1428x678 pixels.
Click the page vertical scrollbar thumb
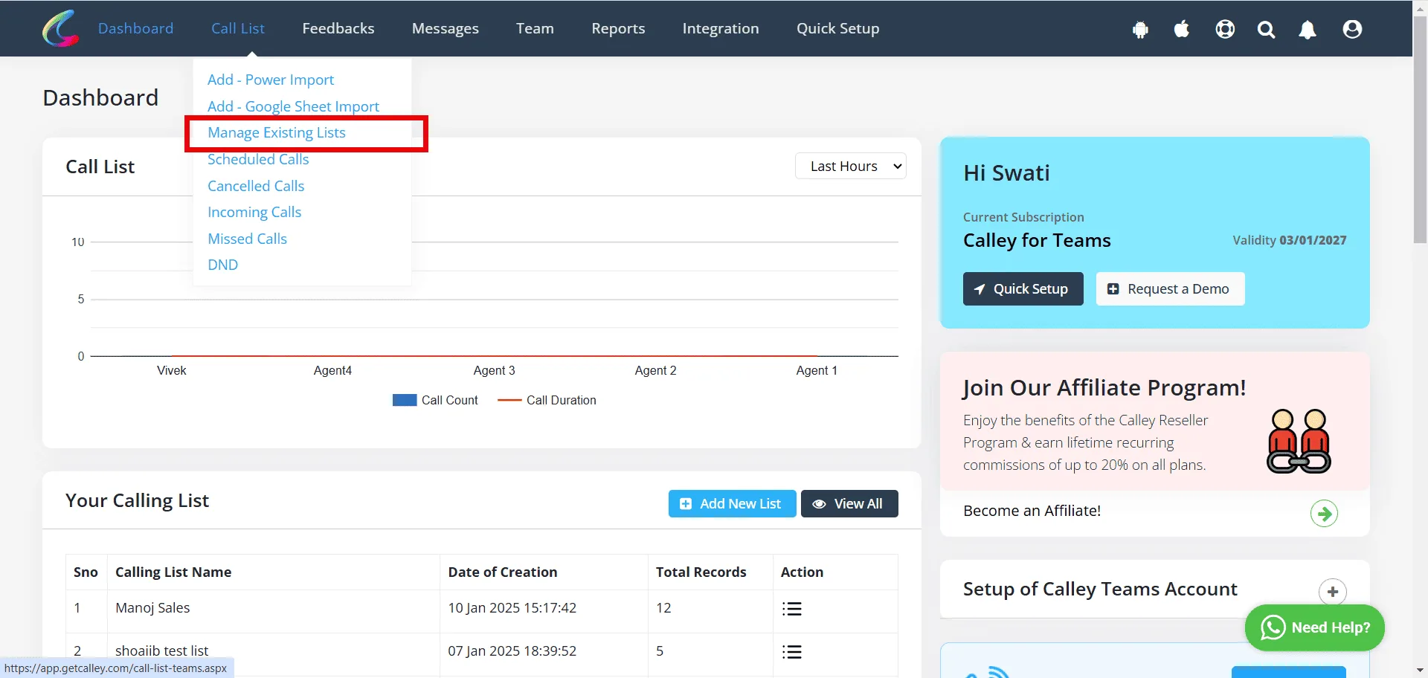tap(1420, 129)
